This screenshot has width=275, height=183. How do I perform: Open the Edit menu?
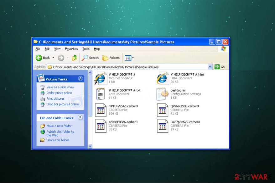click(47, 49)
